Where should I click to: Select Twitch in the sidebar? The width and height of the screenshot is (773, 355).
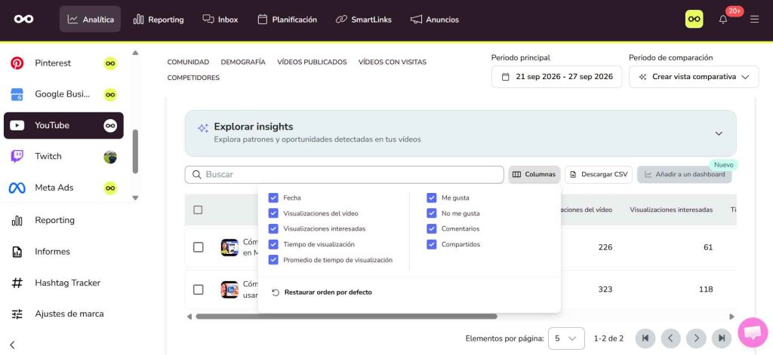pos(64,157)
